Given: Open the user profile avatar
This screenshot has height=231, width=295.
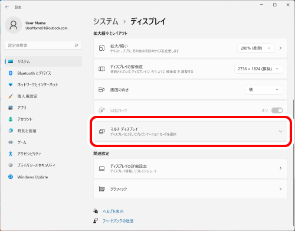Looking at the screenshot, I should (14, 25).
